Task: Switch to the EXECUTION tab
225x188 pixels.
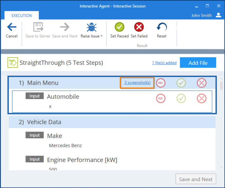Action: click(22, 16)
